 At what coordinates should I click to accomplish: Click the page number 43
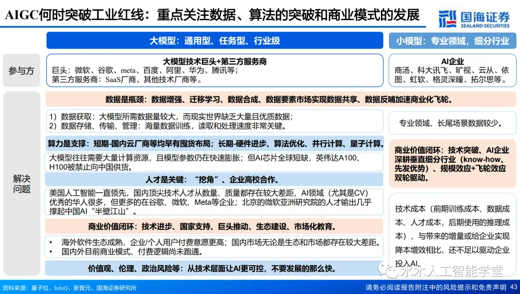click(x=513, y=287)
